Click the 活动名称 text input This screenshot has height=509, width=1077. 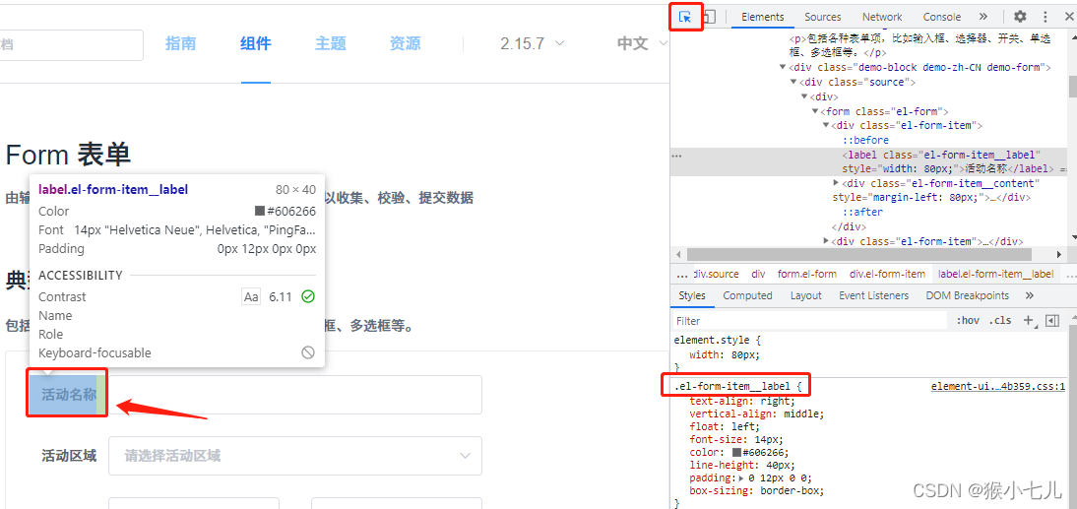tap(295, 395)
